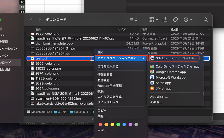Image resolution: width=224 pixels, height=138 pixels.
Task: Click the Finder search magnifier icon
Action: point(206,20)
